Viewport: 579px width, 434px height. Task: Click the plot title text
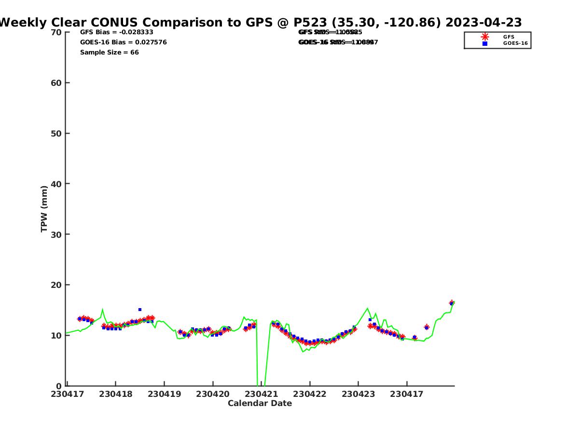[x=261, y=22]
